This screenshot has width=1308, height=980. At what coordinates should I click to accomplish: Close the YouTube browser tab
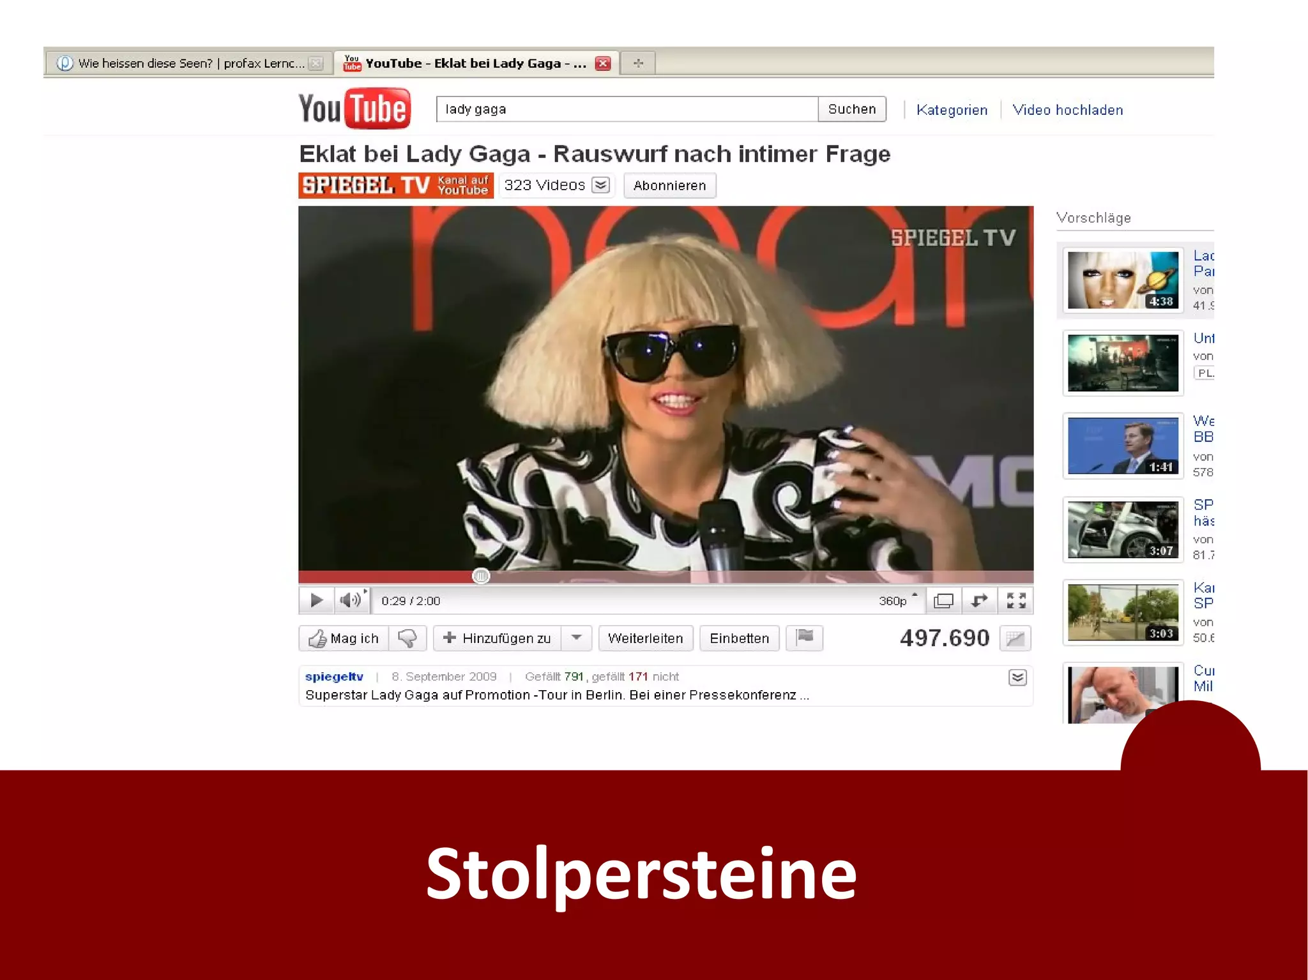point(602,63)
